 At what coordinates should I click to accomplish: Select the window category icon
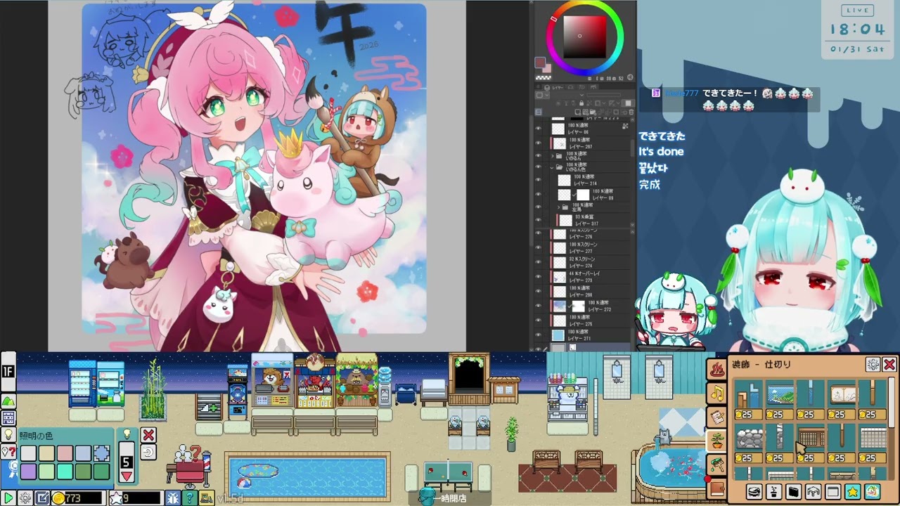833,492
